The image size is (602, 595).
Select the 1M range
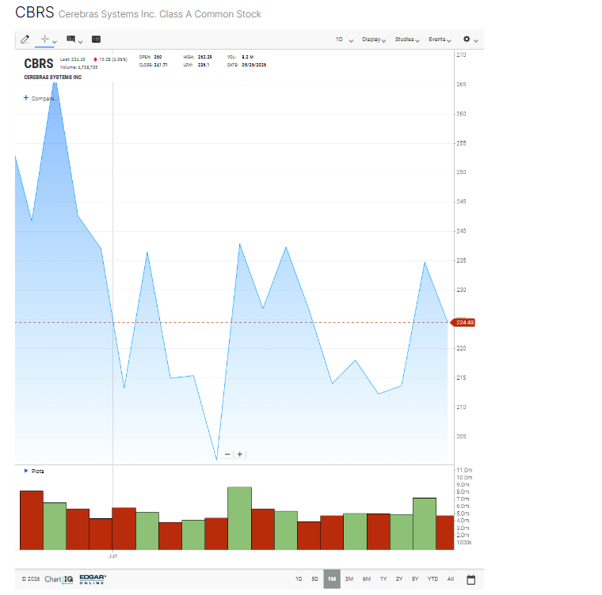[x=332, y=579]
